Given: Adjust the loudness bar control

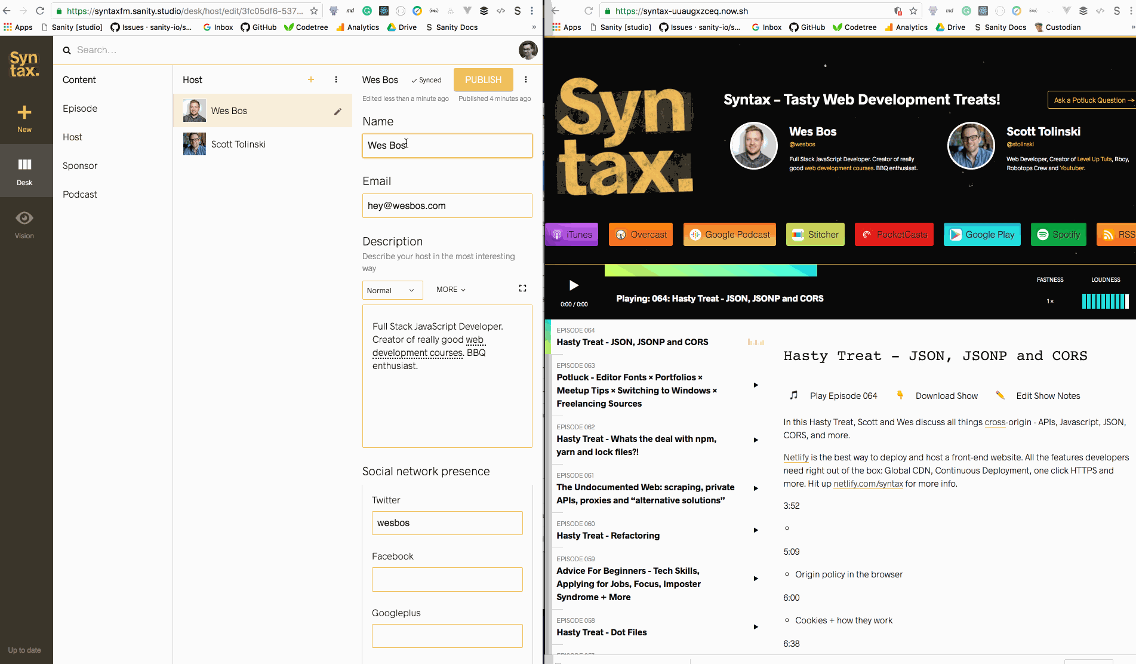Looking at the screenshot, I should 1105,301.
